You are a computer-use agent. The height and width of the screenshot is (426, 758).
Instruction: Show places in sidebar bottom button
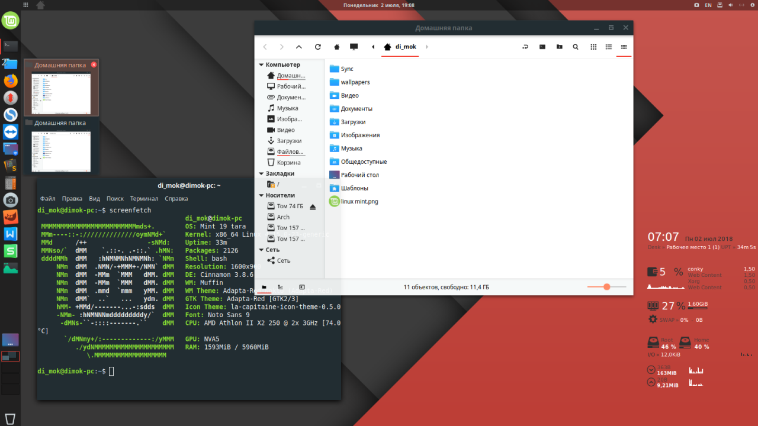(x=264, y=287)
